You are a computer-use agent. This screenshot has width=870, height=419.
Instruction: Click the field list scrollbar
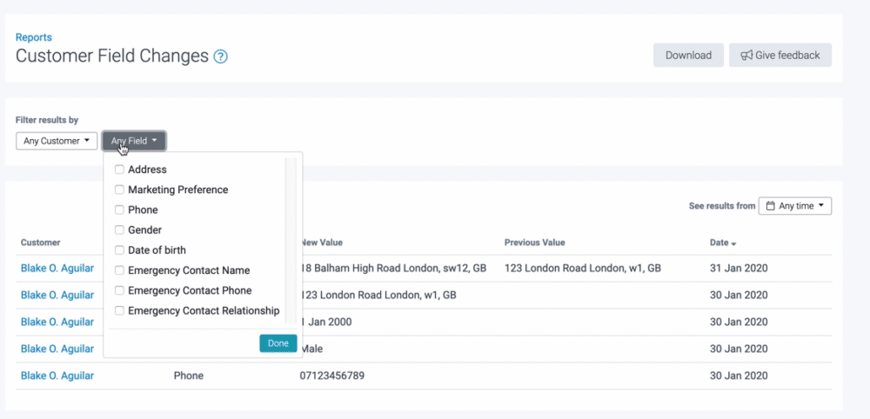point(291,239)
